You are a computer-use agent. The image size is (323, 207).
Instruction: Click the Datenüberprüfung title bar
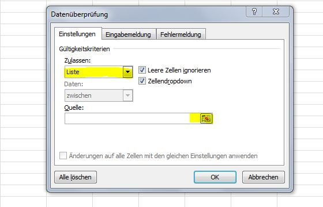[x=144, y=14]
